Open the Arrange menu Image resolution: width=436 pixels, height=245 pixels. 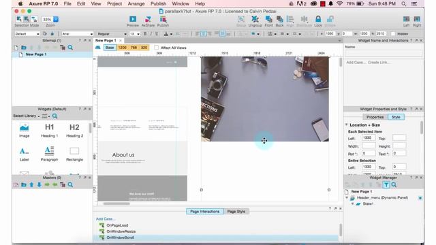[136, 3]
